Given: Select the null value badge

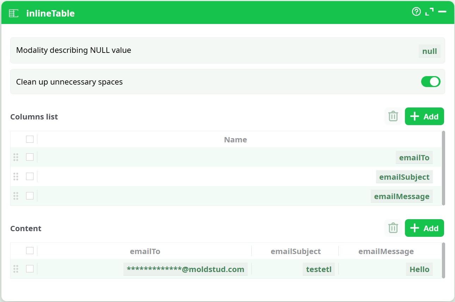Looking at the screenshot, I should point(429,51).
